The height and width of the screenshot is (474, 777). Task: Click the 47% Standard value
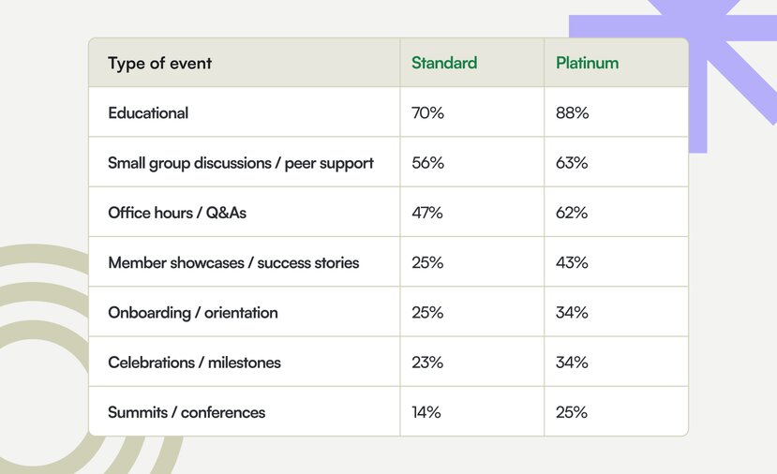[x=427, y=213]
